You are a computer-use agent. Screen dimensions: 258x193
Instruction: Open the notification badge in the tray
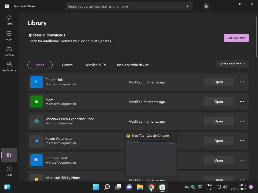[251, 187]
